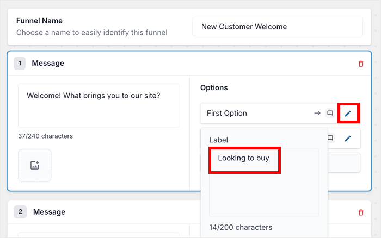Click the 37/240 characters counter
The height and width of the screenshot is (238, 381).
tap(45, 136)
